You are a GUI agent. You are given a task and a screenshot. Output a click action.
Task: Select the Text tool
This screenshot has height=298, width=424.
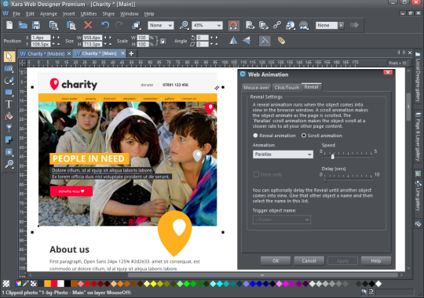pyautogui.click(x=9, y=104)
